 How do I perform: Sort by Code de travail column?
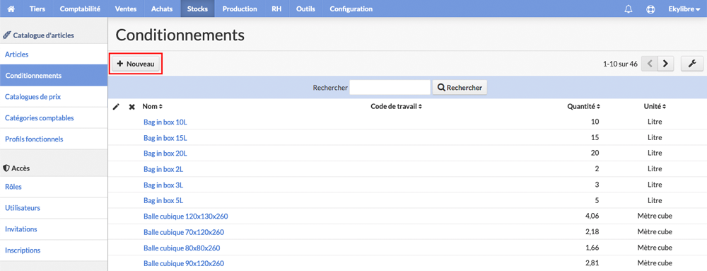tap(397, 107)
